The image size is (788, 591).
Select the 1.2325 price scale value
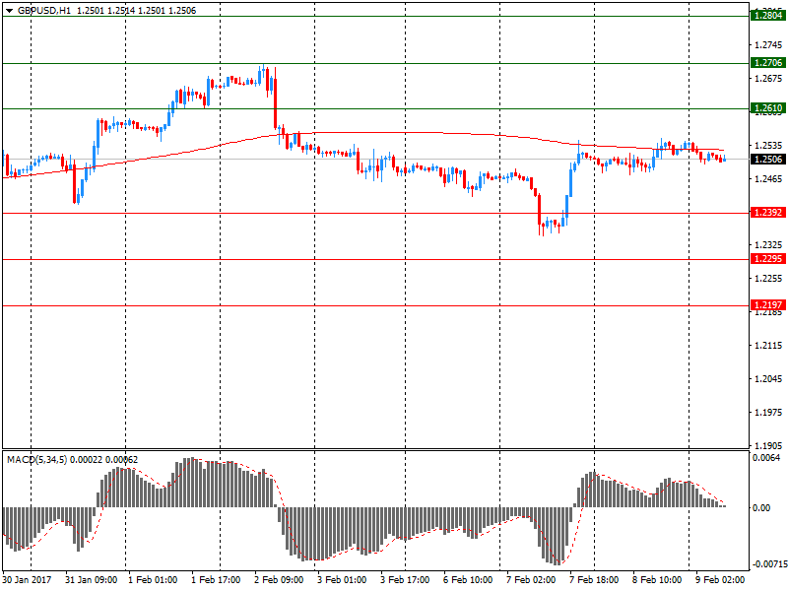click(x=768, y=244)
